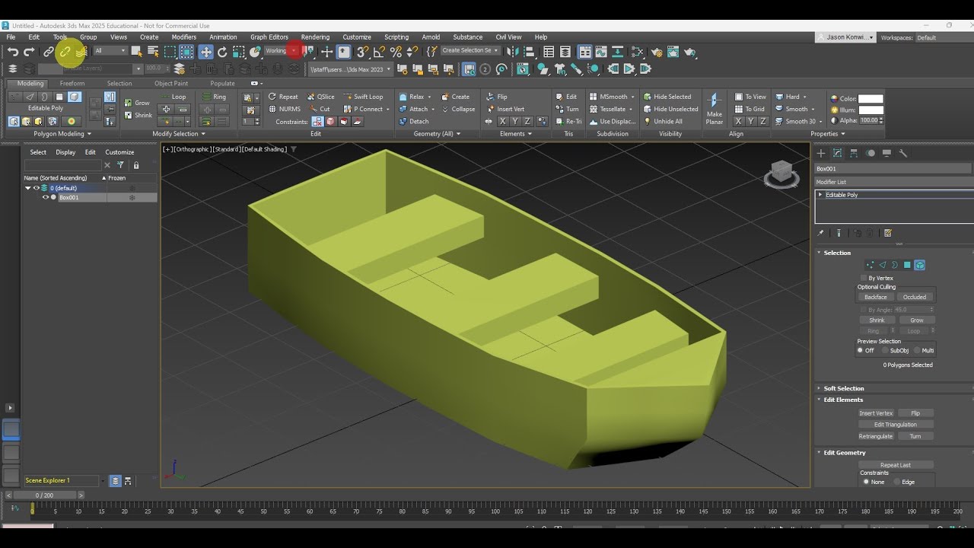The image size is (974, 548).
Task: Toggle visibility eye of Box001
Action: coord(45,197)
